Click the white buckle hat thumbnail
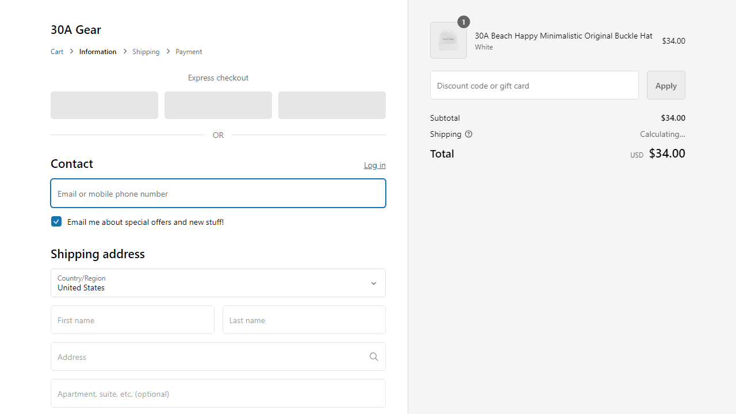736x414 pixels. [448, 40]
